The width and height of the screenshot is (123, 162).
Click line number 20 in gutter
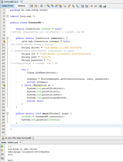pyautogui.click(x=3, y=69)
